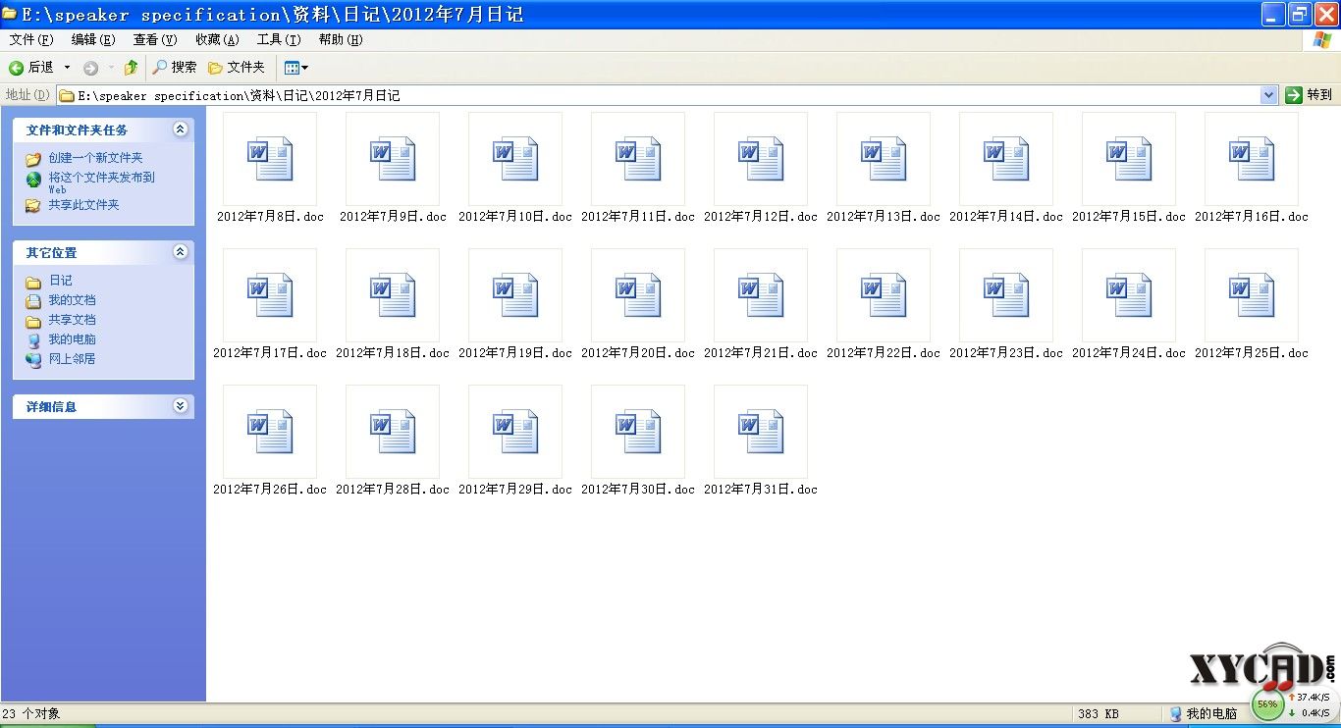The image size is (1341, 728).
Task: Click the 转到 go button
Action: coord(1309,95)
